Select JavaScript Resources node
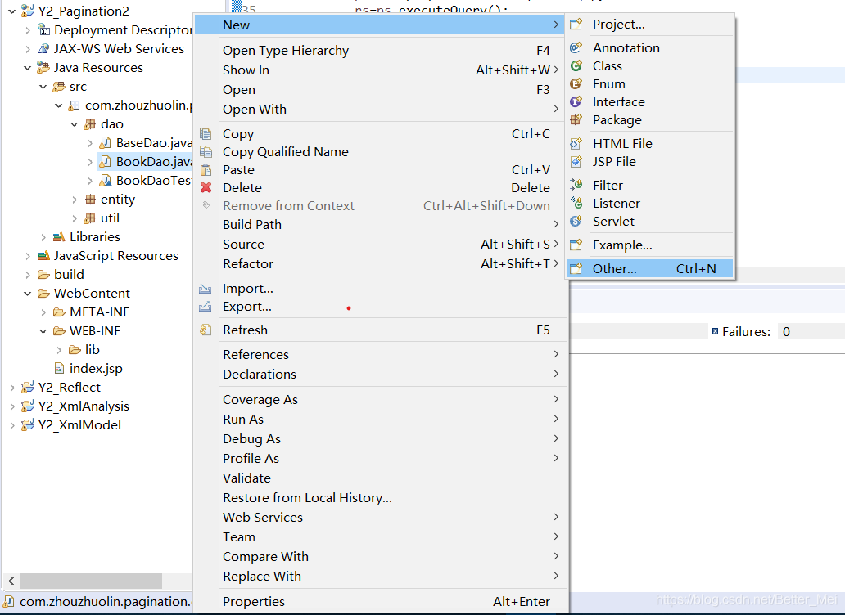The width and height of the screenshot is (845, 615). (116, 256)
